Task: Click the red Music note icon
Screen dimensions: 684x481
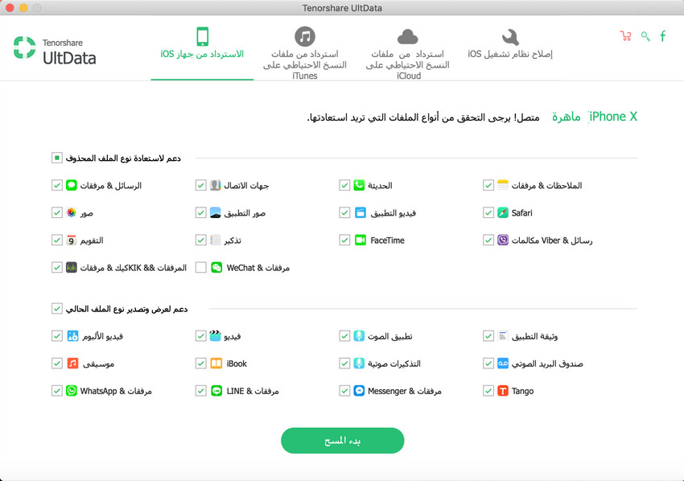Action: pos(73,364)
